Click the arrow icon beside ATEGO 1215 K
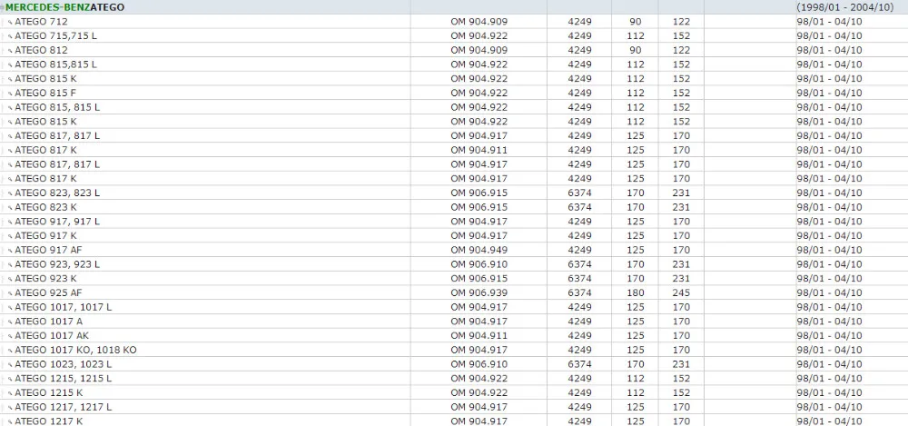Viewport: 908px width, 426px height. [10, 393]
